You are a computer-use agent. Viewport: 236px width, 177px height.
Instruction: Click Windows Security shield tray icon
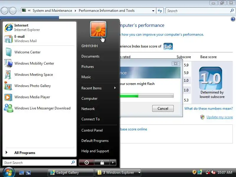[194, 172]
